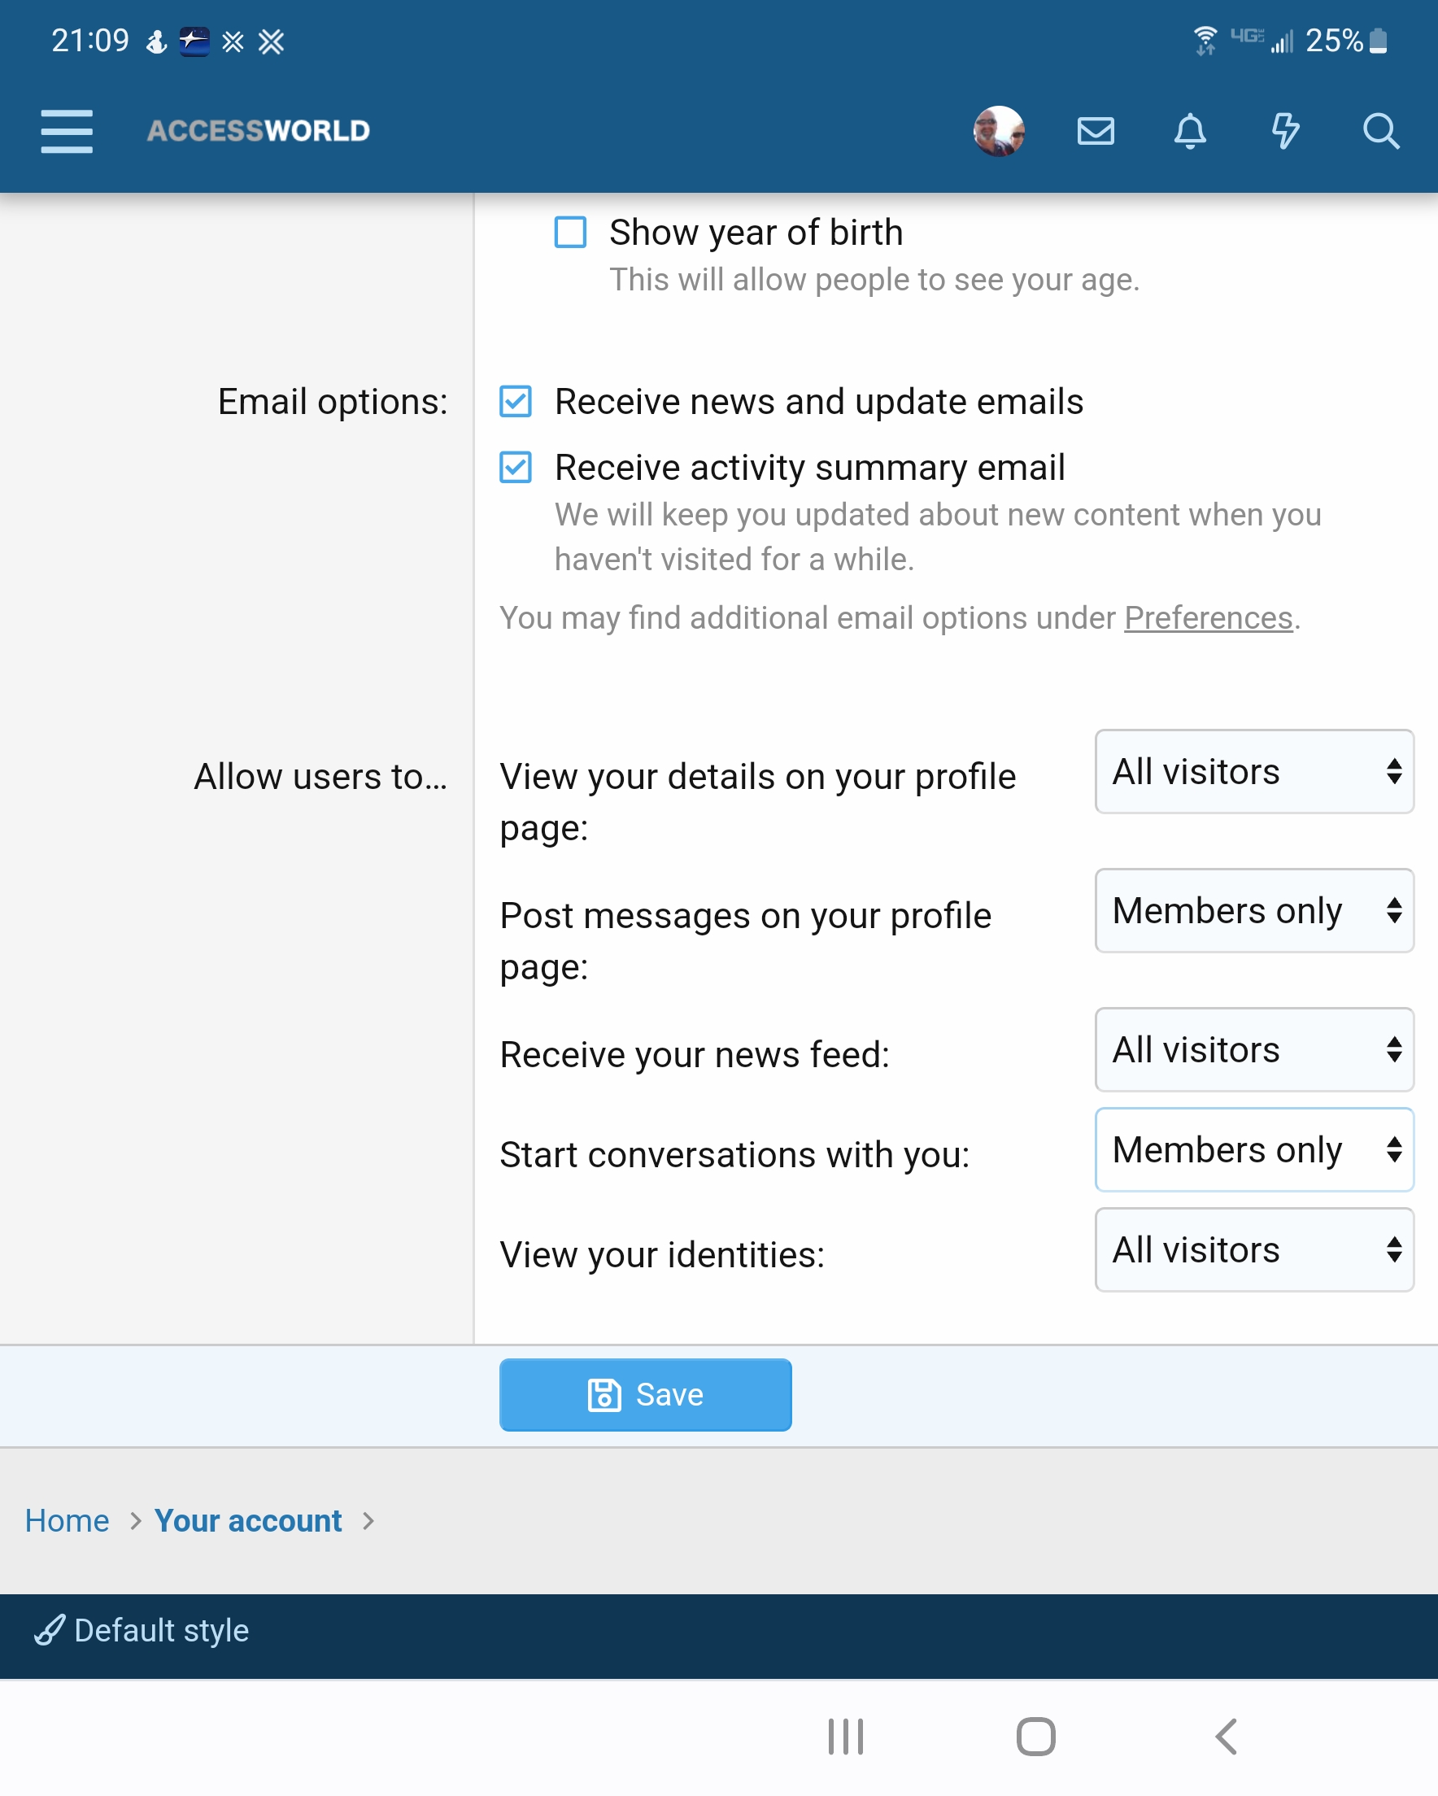Tap the user avatar in header
Image resolution: width=1438 pixels, height=1796 pixels.
click(x=998, y=131)
